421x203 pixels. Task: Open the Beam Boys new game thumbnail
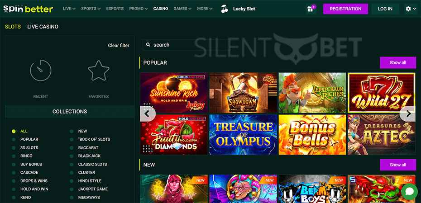pos(312,189)
